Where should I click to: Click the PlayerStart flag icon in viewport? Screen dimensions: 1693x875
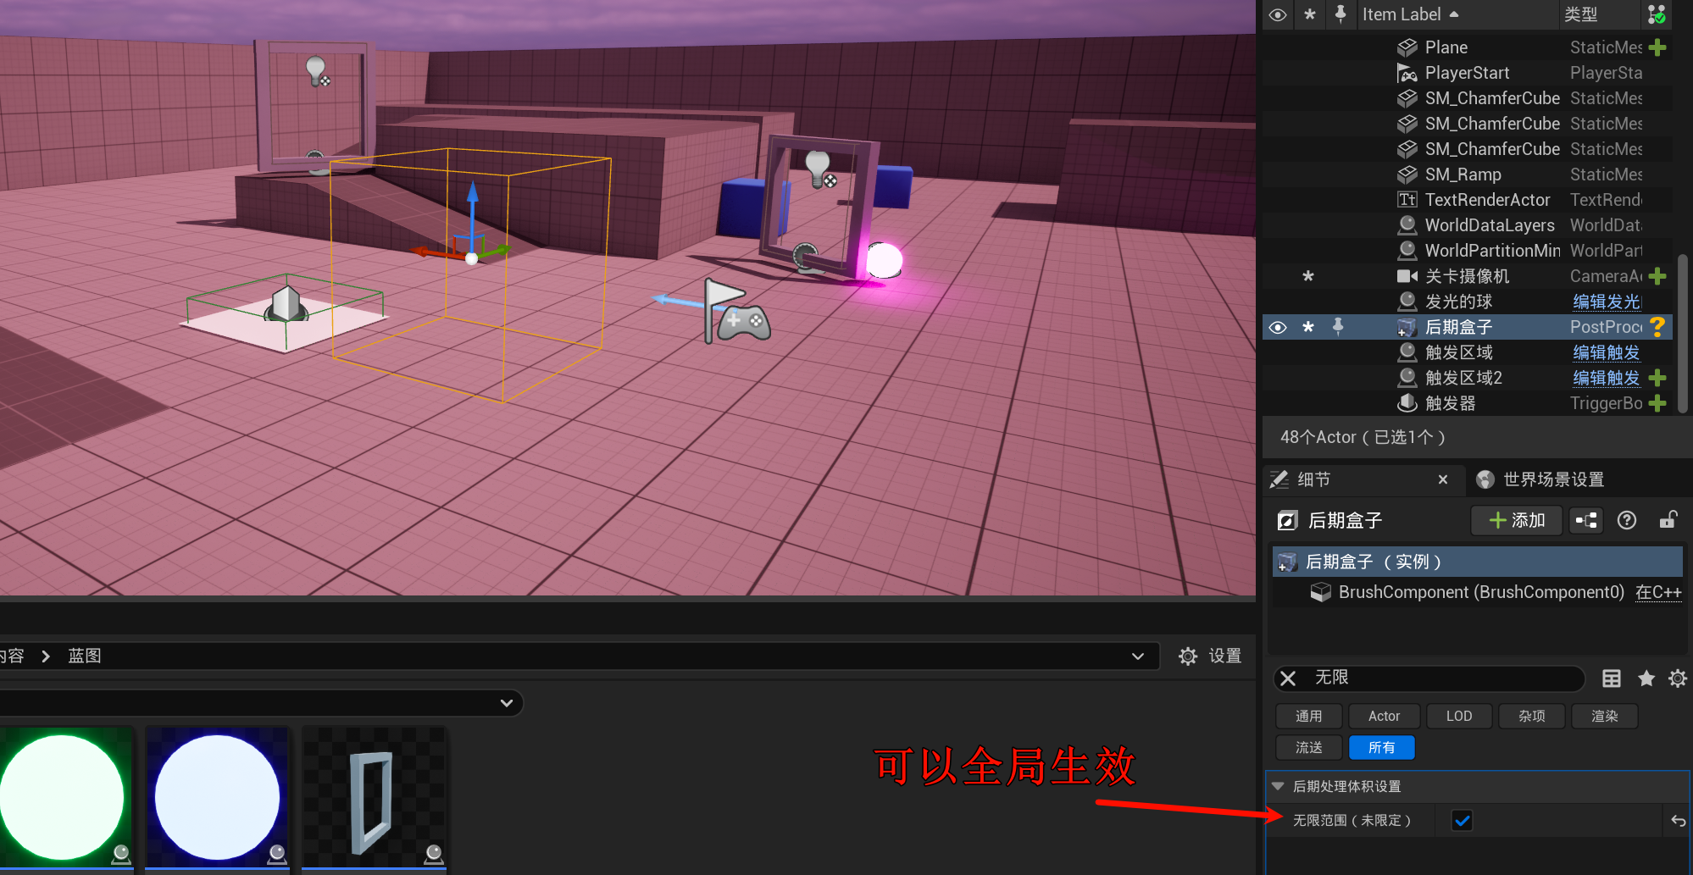tap(735, 313)
